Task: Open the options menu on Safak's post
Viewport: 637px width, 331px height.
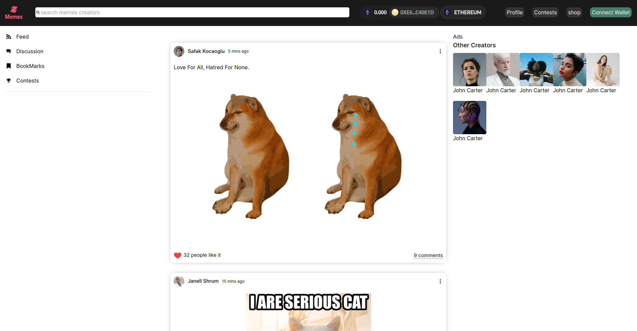Action: tap(440, 51)
